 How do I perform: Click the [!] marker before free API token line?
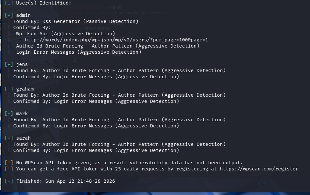(x=9, y=169)
